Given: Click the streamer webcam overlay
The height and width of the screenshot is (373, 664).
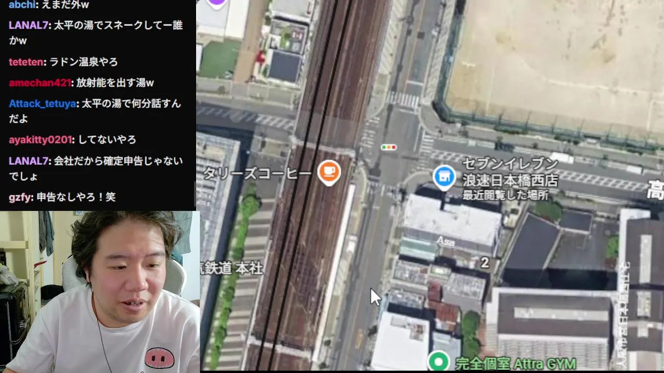Looking at the screenshot, I should tap(100, 292).
